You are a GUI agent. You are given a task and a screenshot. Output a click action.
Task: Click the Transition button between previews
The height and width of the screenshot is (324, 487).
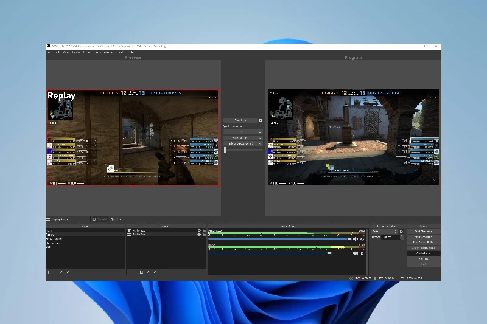(x=240, y=120)
